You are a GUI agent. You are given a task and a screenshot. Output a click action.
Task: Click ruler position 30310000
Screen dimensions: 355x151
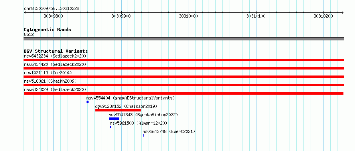pyautogui.click(x=188, y=16)
